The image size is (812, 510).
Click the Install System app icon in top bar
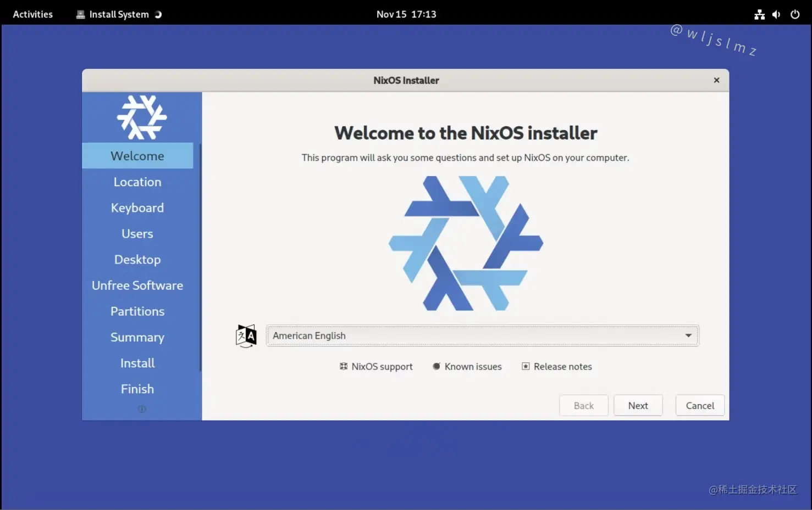coord(80,14)
